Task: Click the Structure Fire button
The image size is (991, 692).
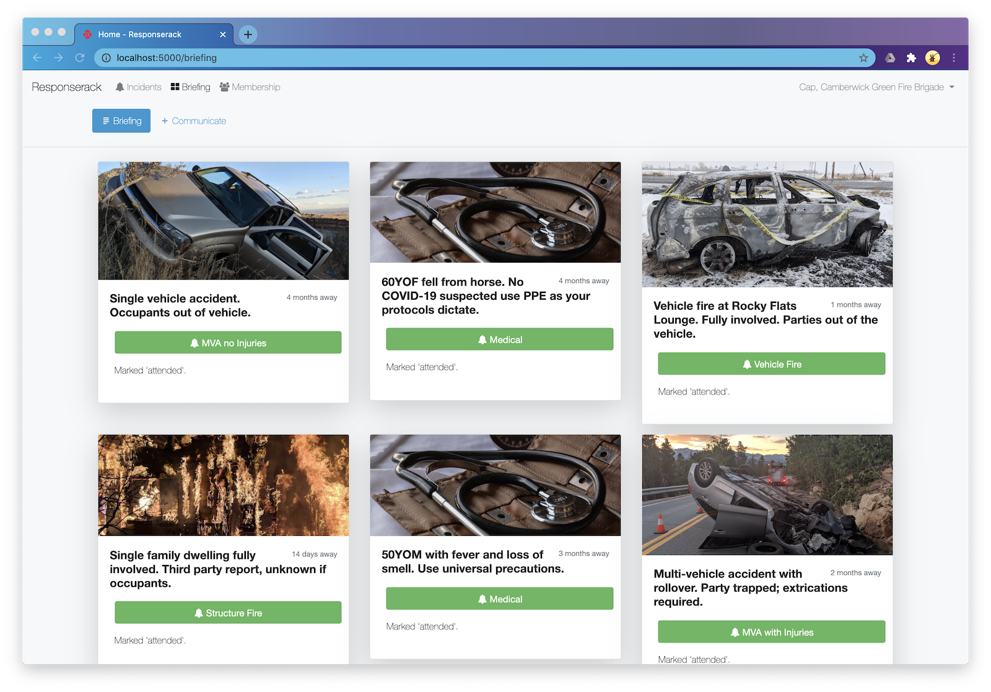Action: [228, 613]
